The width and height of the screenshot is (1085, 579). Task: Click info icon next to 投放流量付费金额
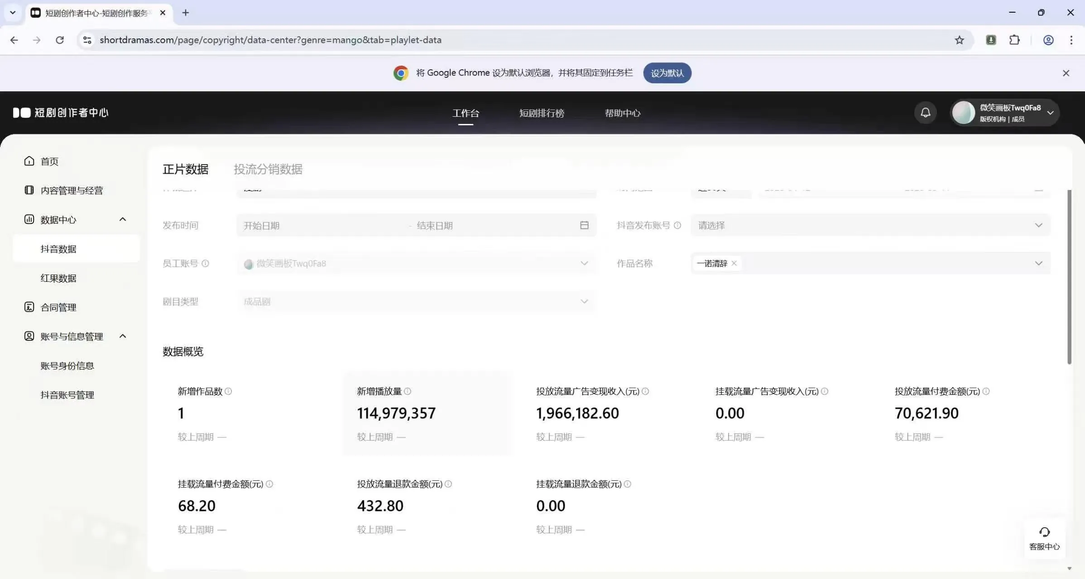coord(986,391)
